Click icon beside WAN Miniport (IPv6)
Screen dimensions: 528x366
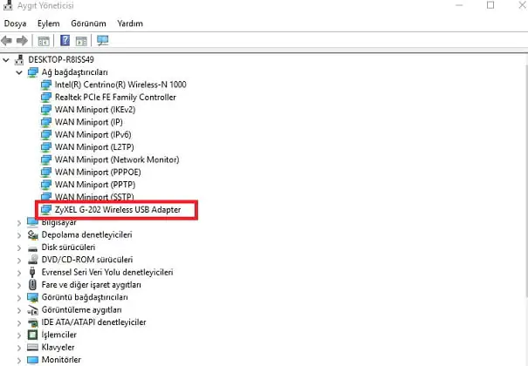pyautogui.click(x=46, y=134)
